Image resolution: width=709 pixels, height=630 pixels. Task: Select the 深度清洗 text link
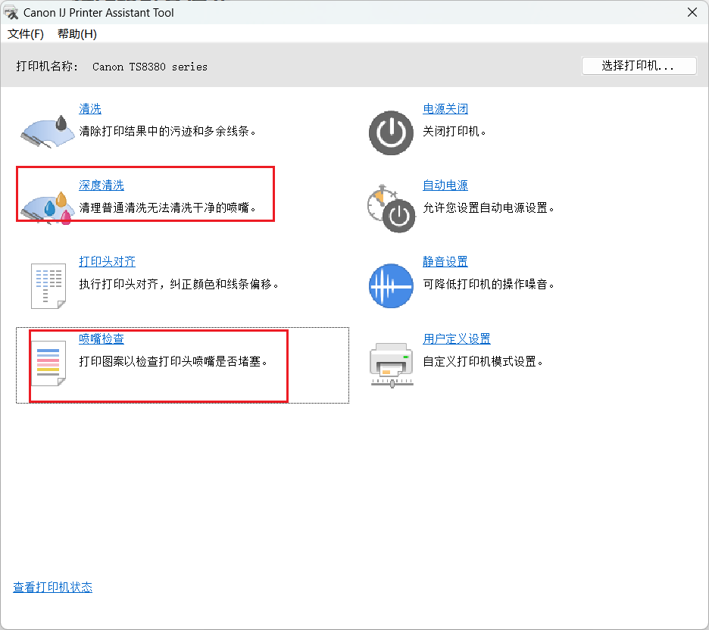(x=102, y=186)
